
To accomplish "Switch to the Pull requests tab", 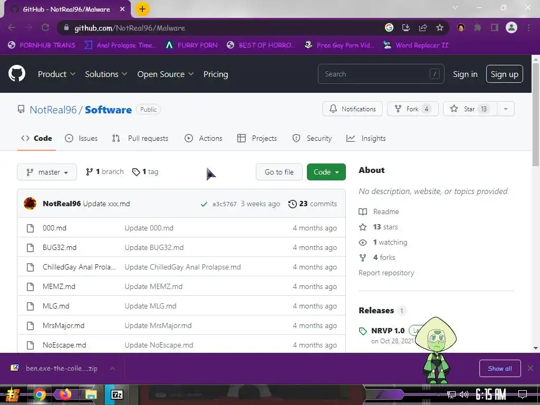I will pyautogui.click(x=140, y=138).
